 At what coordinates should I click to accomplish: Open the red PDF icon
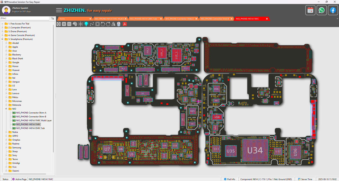point(124,24)
